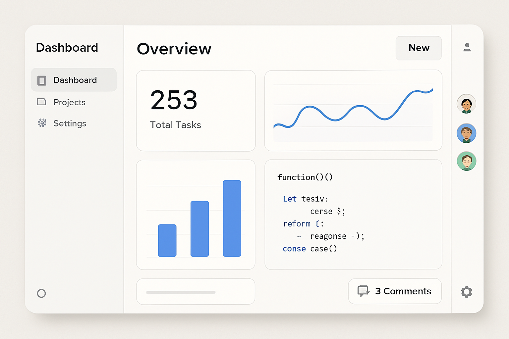Screen dimensions: 509x339
Task: Select the circle icon at sidebar bottom
Action: click(x=41, y=293)
